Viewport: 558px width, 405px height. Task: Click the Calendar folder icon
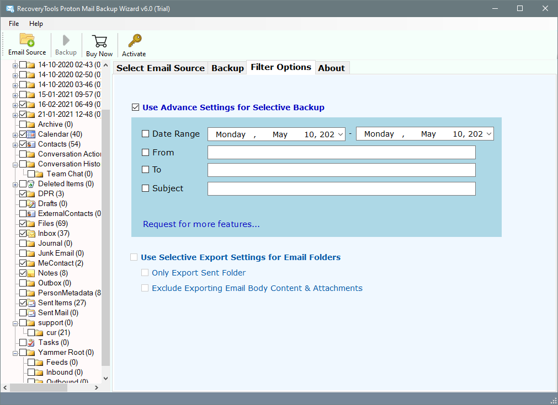31,134
